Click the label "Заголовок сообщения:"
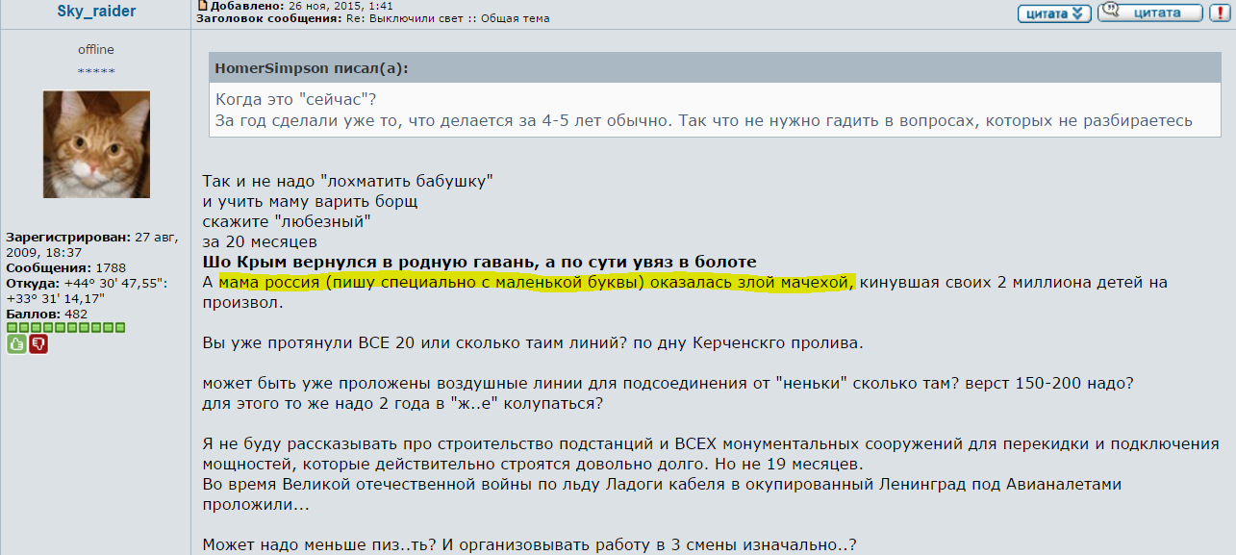This screenshot has height=555, width=1236. coord(270,17)
